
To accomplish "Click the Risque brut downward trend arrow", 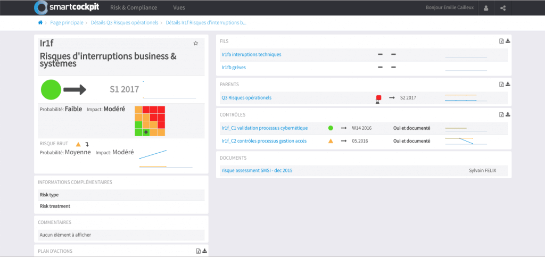I will tap(87, 144).
